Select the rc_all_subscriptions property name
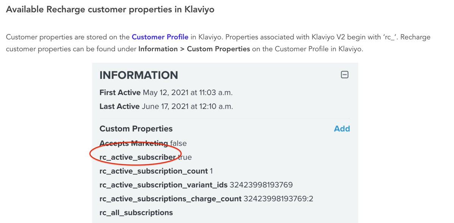The image size is (454, 223). pyautogui.click(x=136, y=213)
